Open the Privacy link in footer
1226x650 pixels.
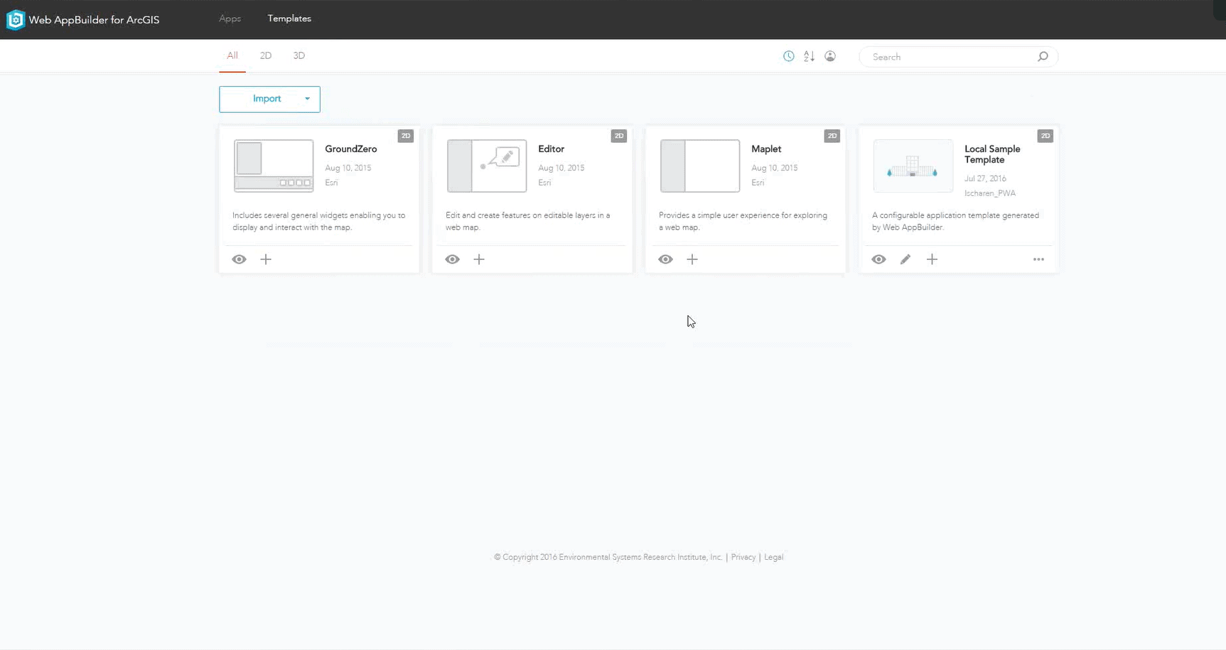click(743, 557)
